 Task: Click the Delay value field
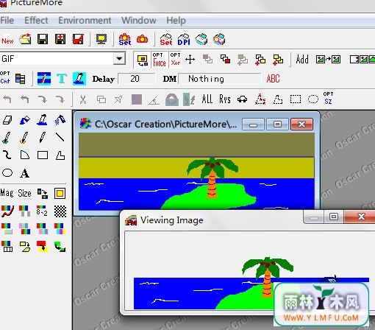click(137, 79)
